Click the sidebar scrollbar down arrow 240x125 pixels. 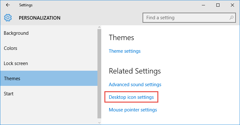coord(99,123)
